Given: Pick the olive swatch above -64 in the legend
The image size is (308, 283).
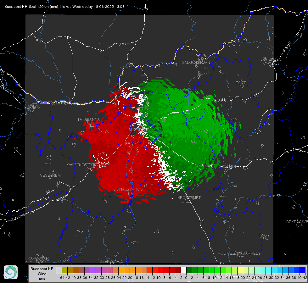Looking at the screenshot, I should 64,270.
